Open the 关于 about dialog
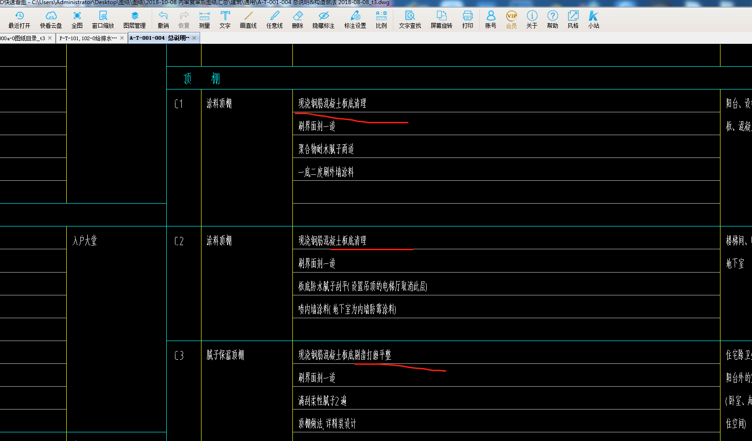This screenshot has width=752, height=441. pyautogui.click(x=532, y=20)
